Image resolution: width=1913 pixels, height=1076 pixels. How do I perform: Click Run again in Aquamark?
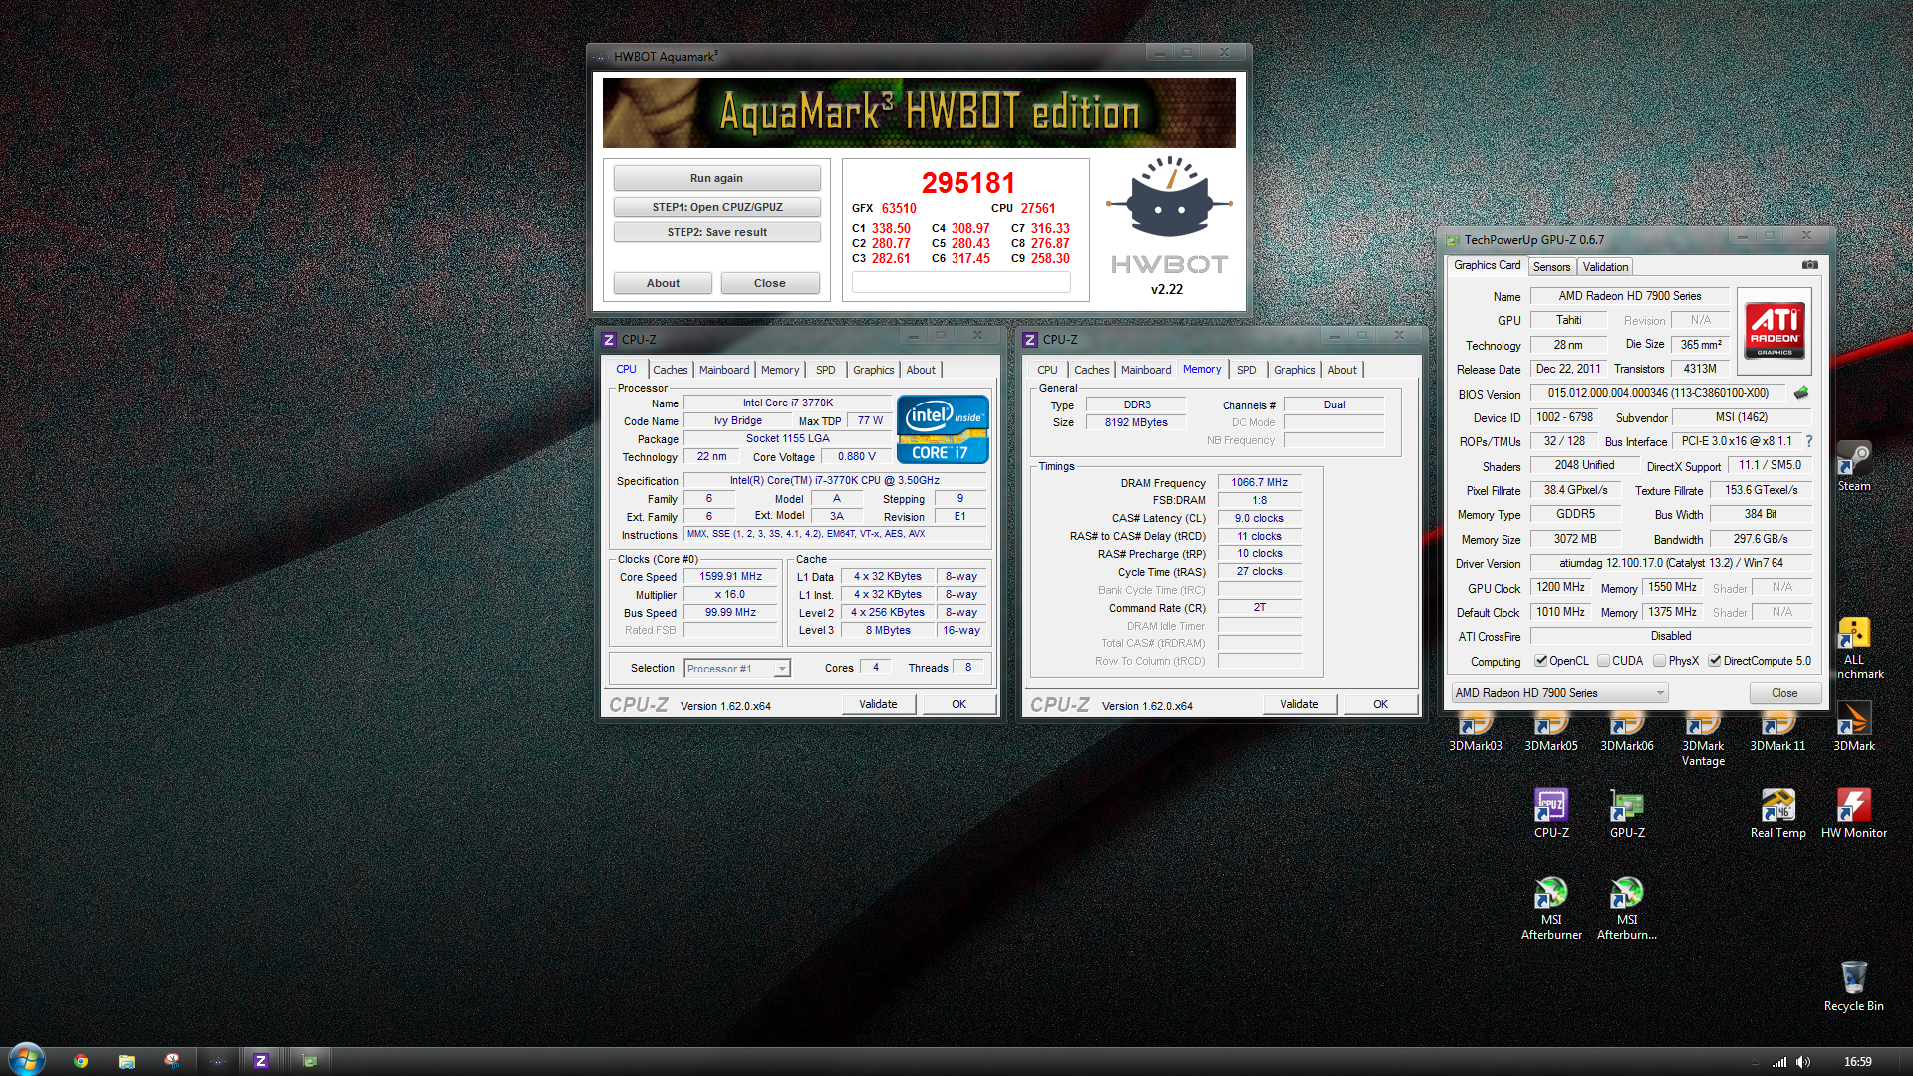tap(716, 178)
